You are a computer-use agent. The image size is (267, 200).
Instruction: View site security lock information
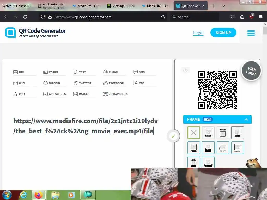pyautogui.click(x=50, y=17)
